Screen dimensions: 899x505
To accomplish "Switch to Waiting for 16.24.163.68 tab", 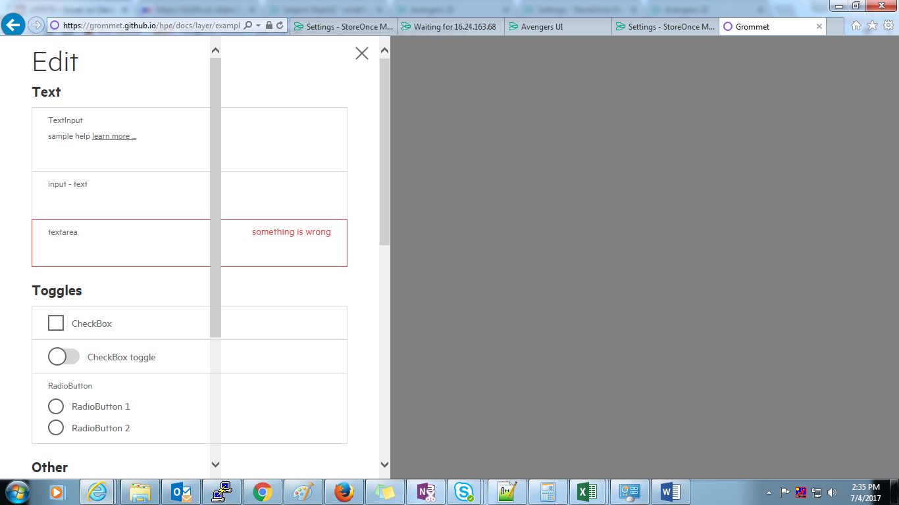I will click(451, 27).
